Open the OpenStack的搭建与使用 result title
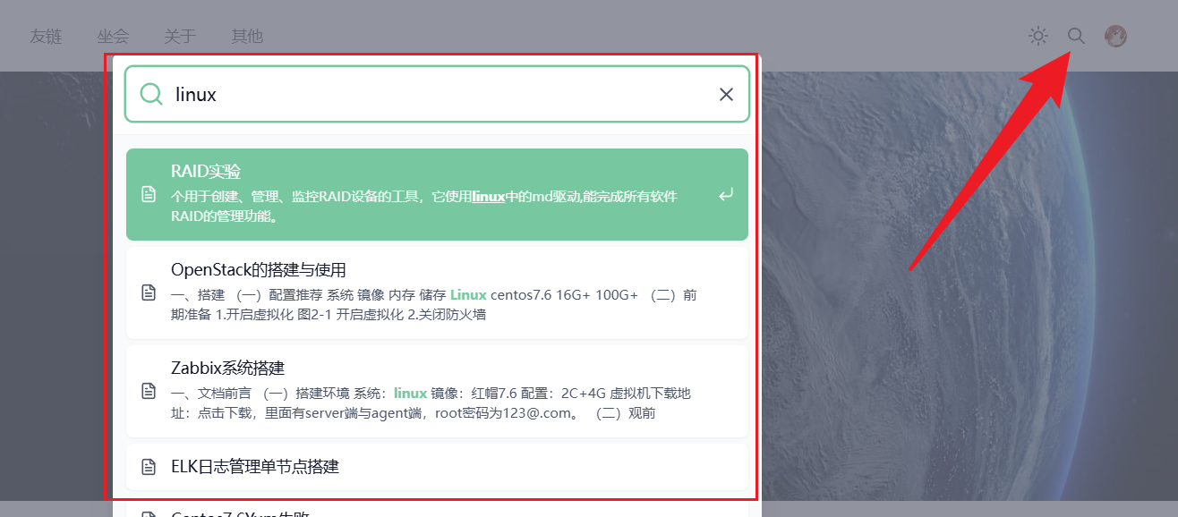 point(258,270)
